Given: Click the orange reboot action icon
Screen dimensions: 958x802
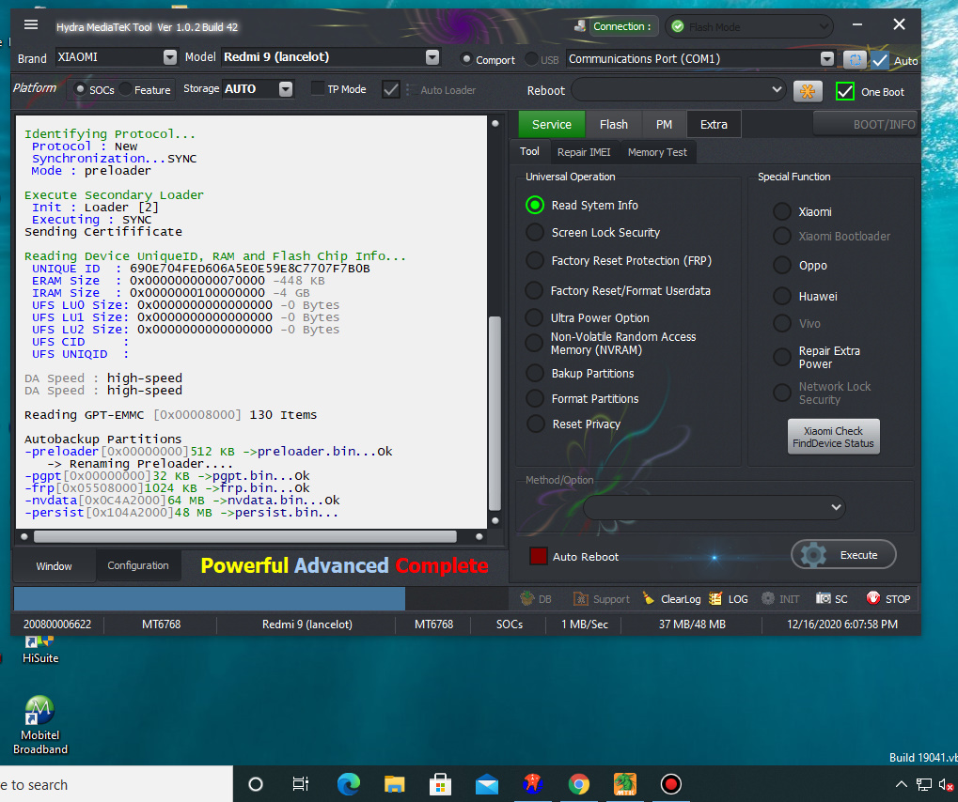Looking at the screenshot, I should coord(808,91).
